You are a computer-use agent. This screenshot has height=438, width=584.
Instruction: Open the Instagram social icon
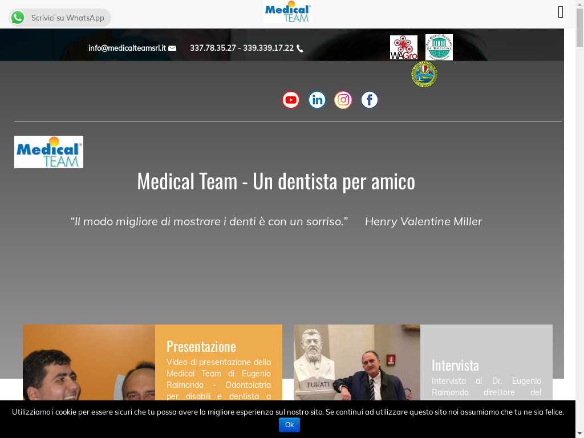pos(343,100)
